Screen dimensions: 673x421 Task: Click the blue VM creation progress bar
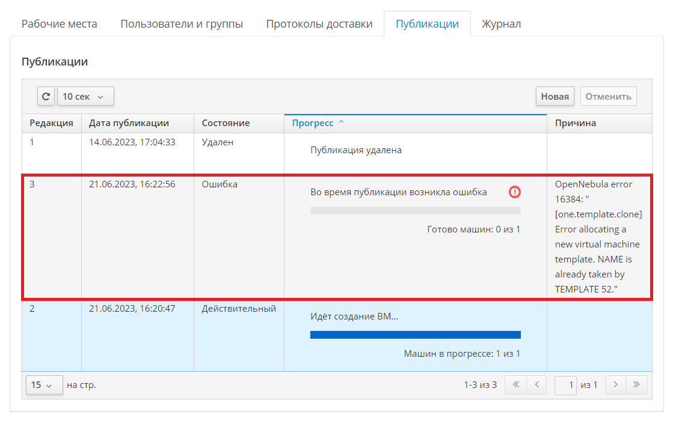coord(415,335)
